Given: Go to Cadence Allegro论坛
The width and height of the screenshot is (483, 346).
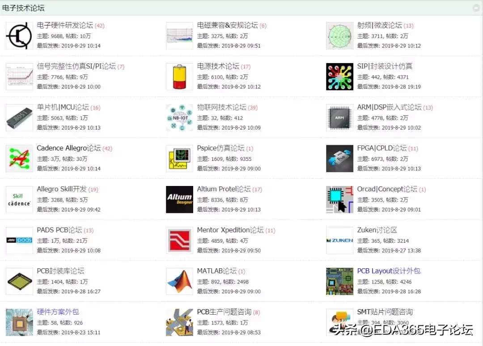Looking at the screenshot, I should (69, 148).
